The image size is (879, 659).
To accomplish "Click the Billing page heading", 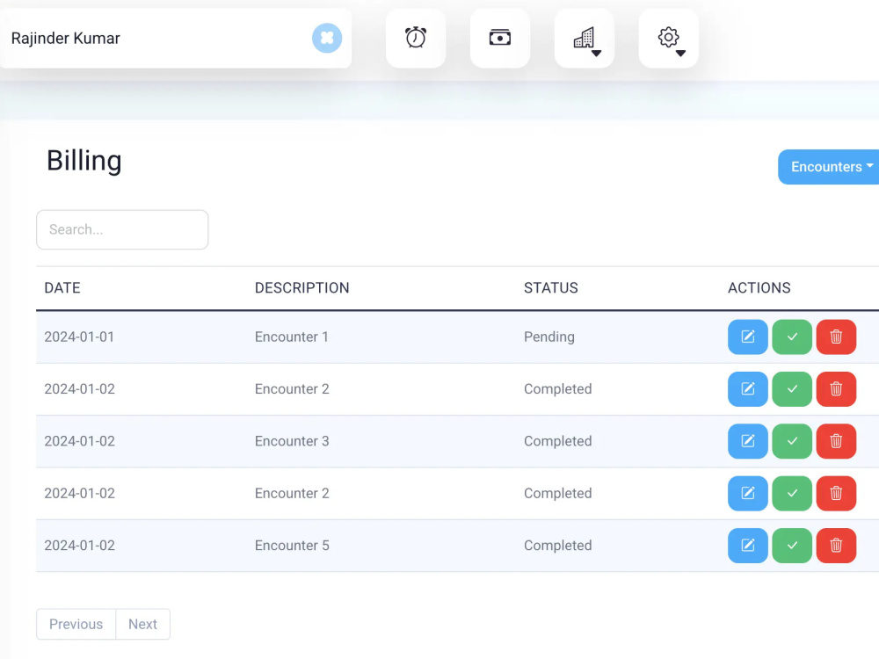I will tap(84, 162).
